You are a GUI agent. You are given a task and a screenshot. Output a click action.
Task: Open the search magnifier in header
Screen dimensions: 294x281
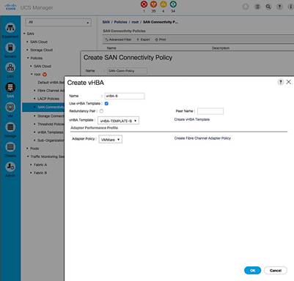(268, 7)
